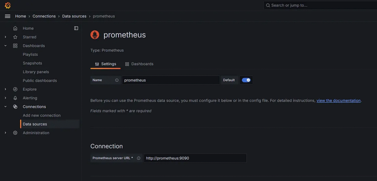Viewport: 377px width, 181px height.
Task: Click the info icon beside Name field
Action: coord(117,80)
